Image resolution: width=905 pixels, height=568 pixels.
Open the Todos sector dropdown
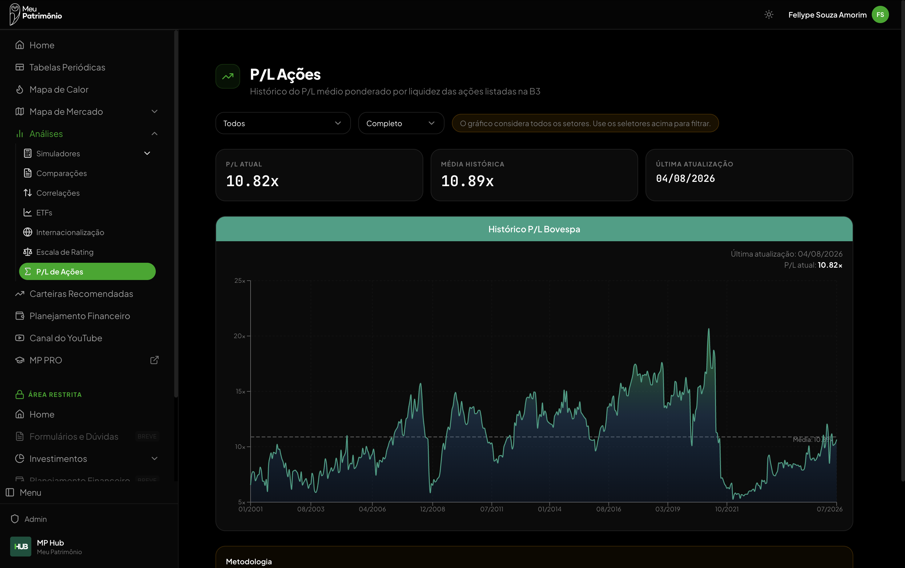point(283,123)
